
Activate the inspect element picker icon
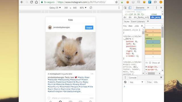125,8
